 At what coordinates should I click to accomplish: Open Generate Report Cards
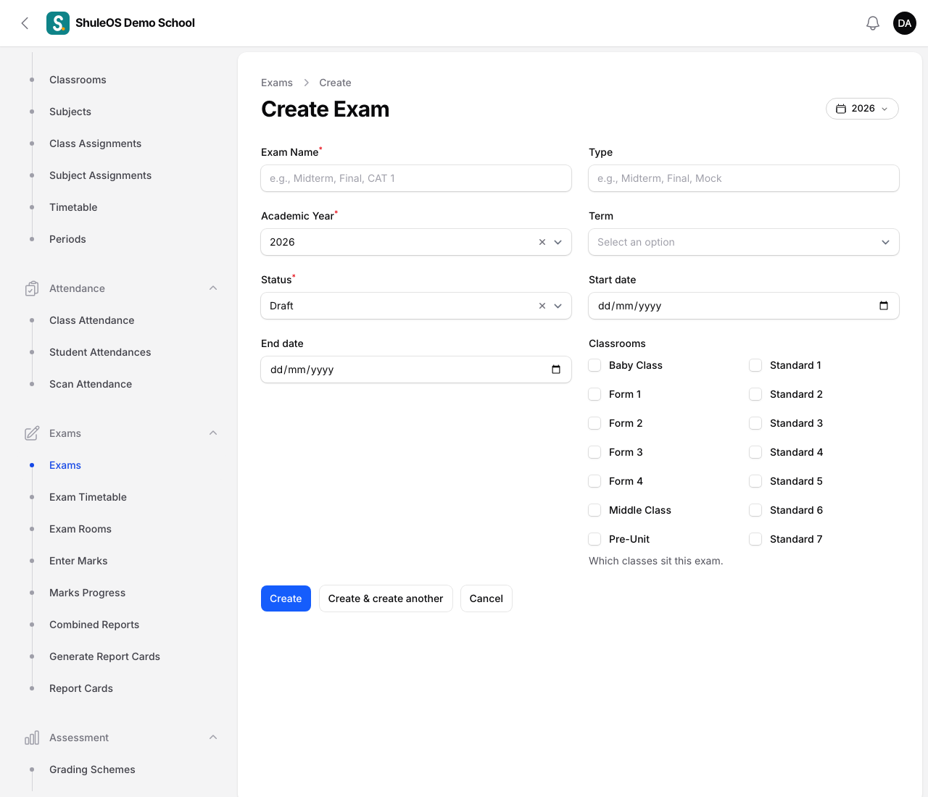pos(104,656)
